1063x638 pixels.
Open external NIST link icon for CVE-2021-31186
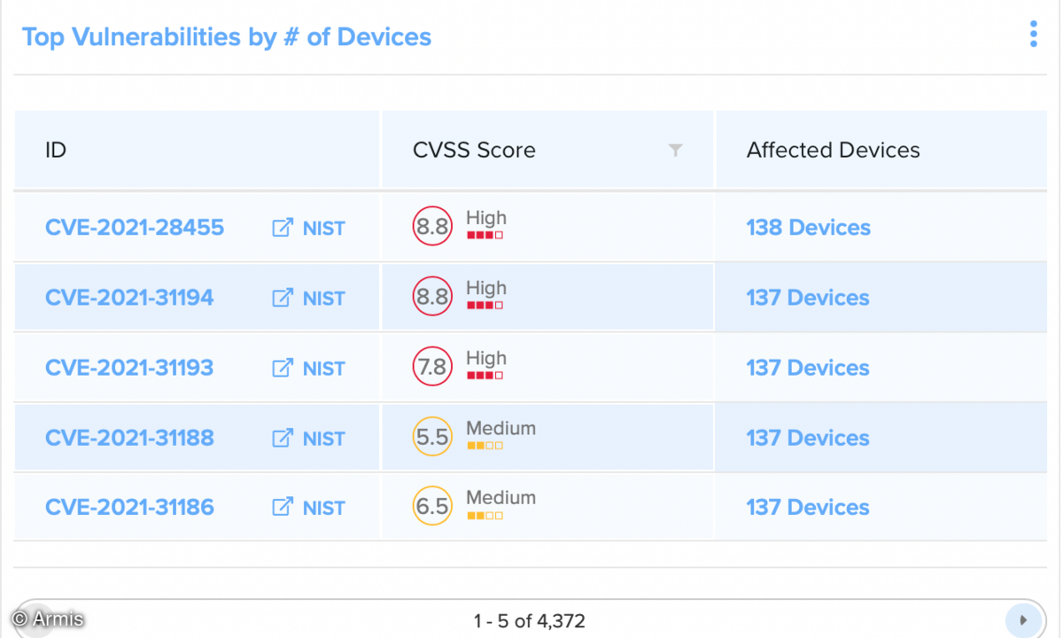[x=282, y=508]
